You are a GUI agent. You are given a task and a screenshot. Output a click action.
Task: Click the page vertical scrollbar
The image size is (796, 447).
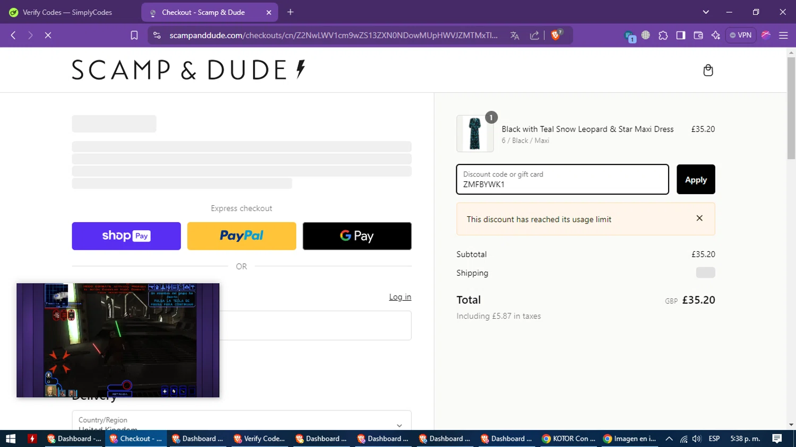tap(791, 108)
